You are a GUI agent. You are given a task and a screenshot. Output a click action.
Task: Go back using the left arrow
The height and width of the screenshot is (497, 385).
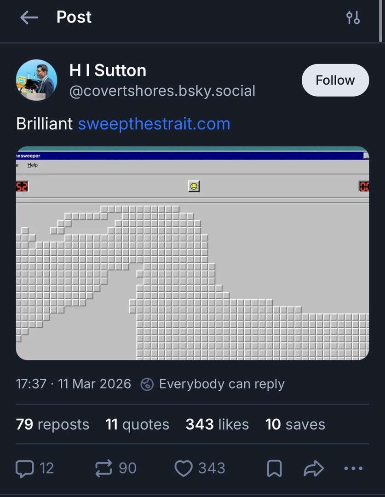[29, 18]
